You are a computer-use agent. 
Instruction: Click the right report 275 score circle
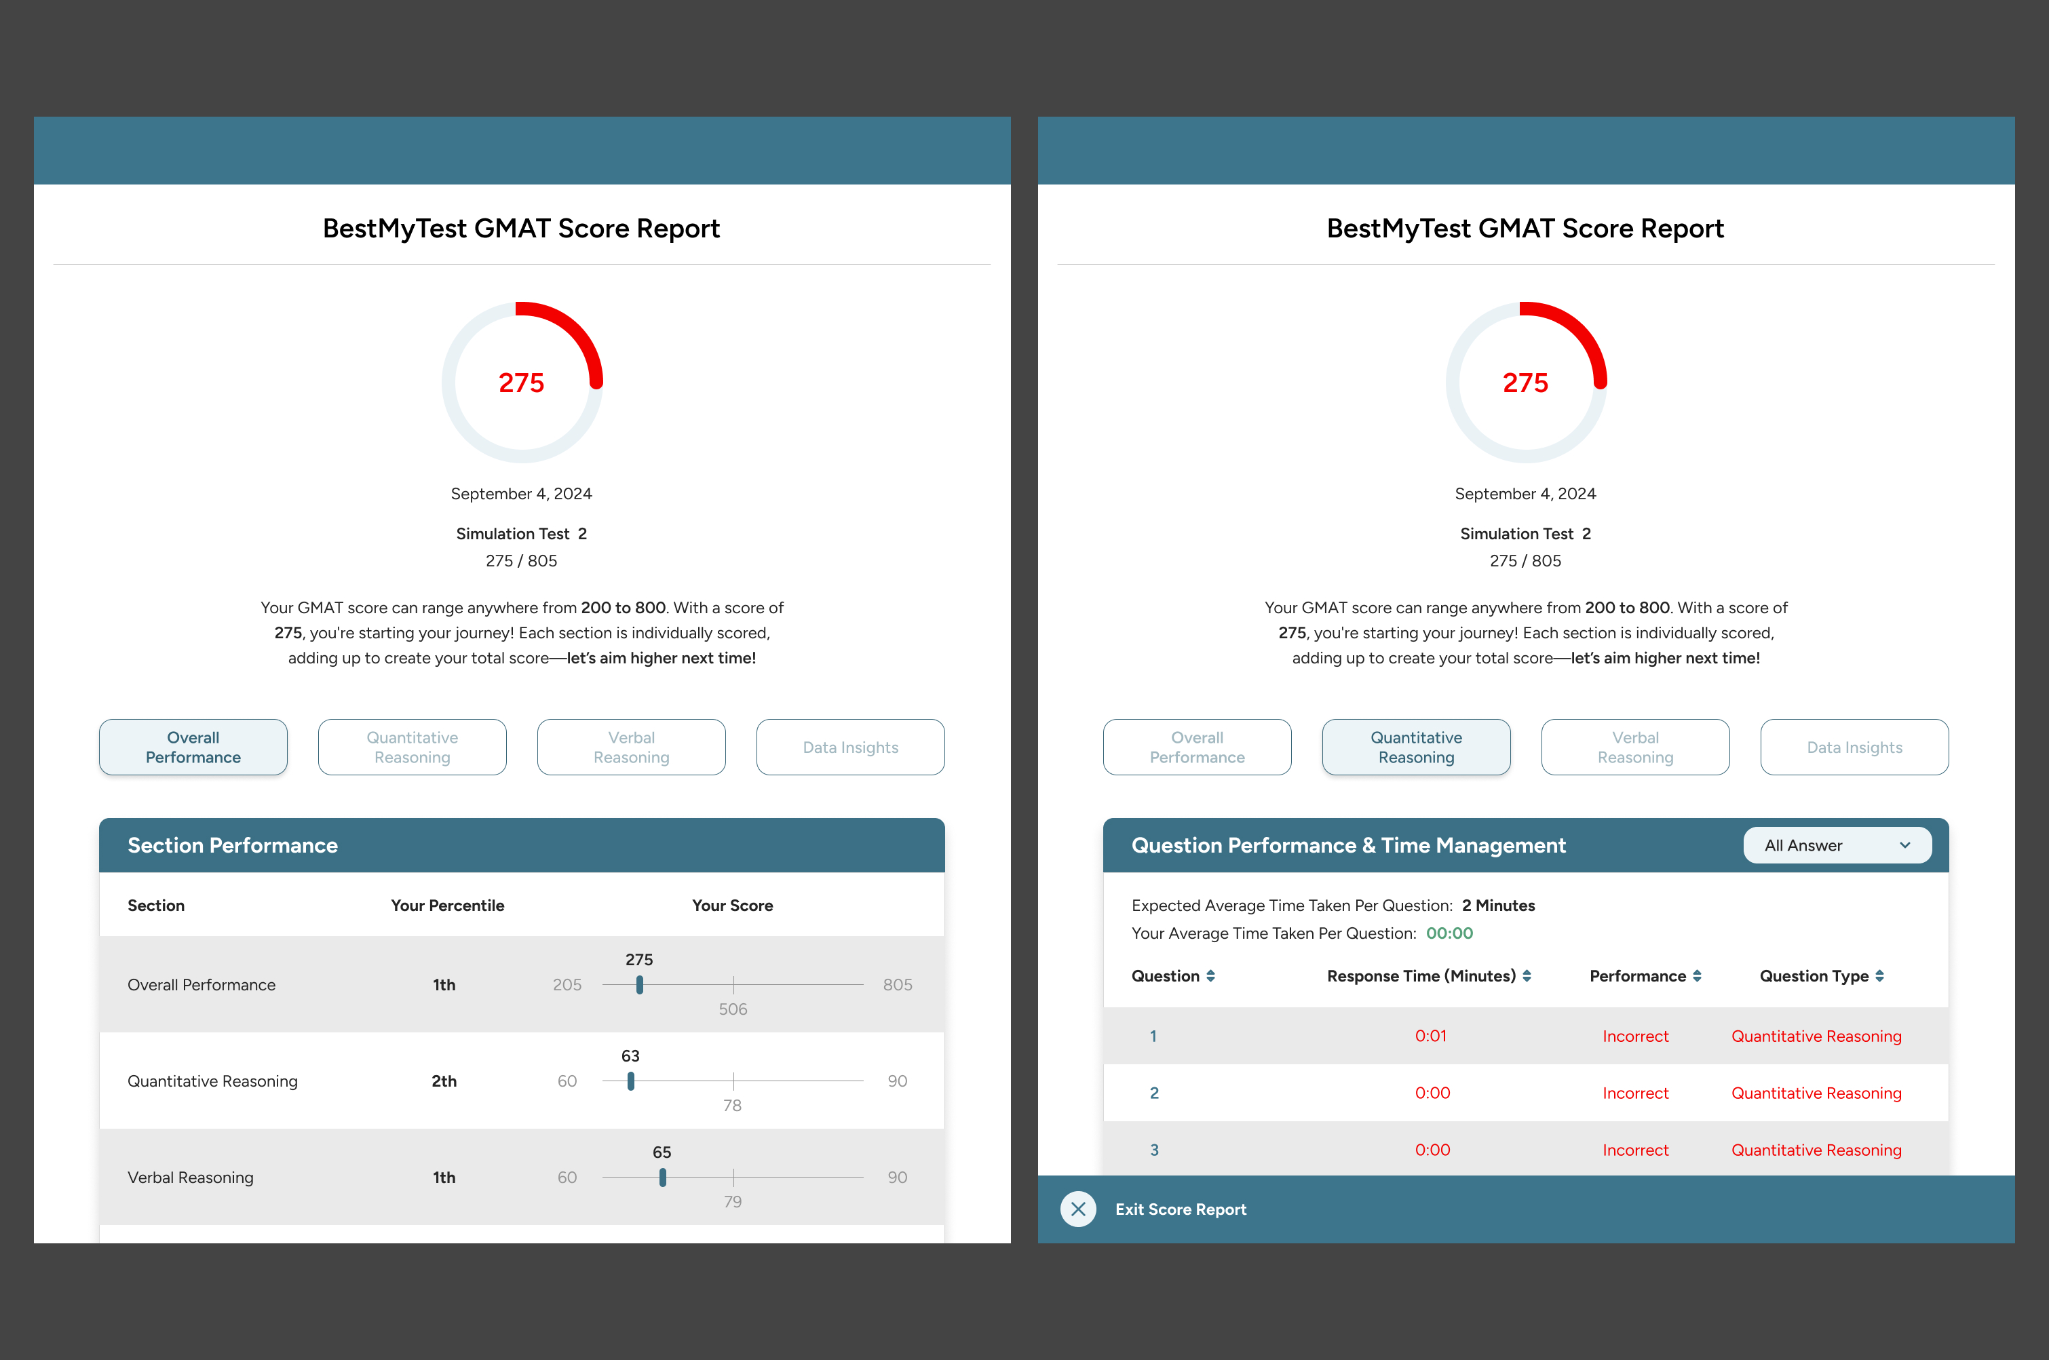[1526, 383]
